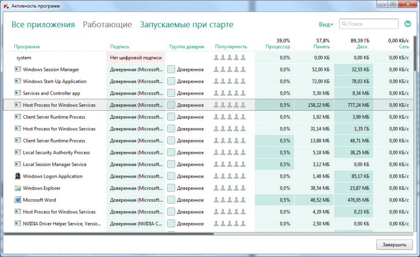Show the Все приложения tab

click(x=43, y=25)
